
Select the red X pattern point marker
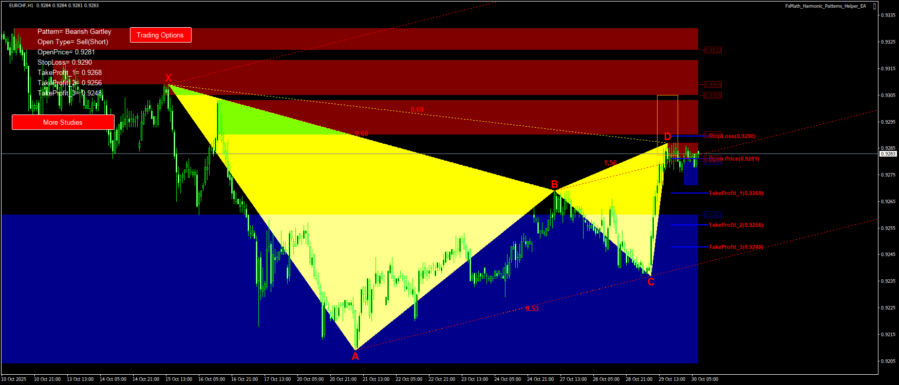[x=168, y=78]
